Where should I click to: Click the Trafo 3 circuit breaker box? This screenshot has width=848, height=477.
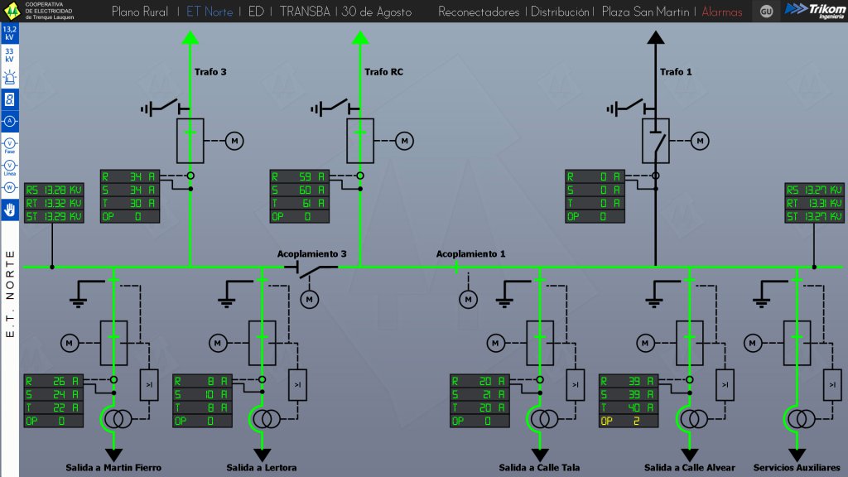pos(190,141)
